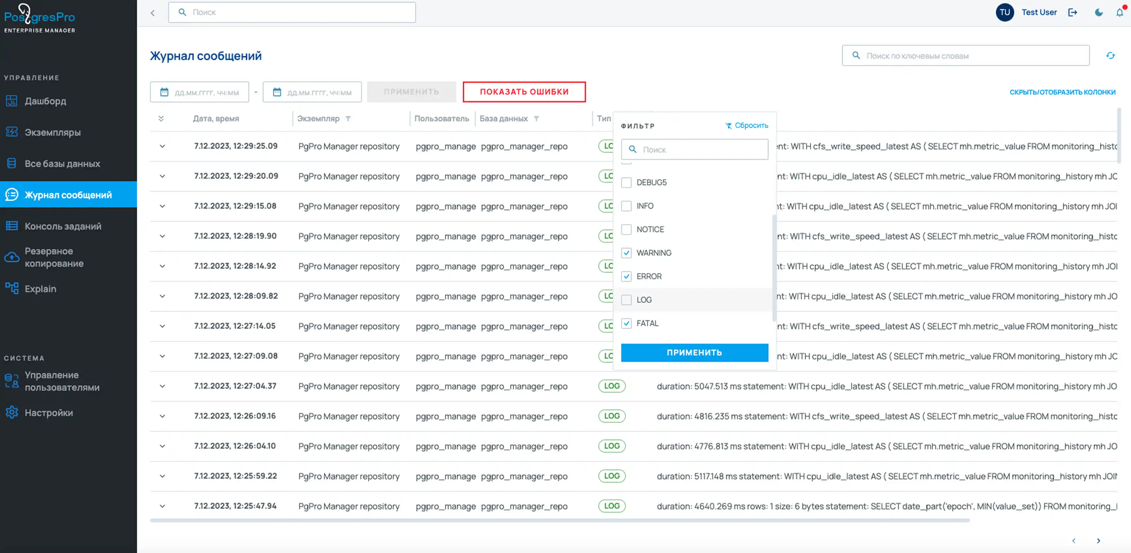Click the filter icon on Экземпляр column
Screen dimensions: 1131x553
pyautogui.click(x=348, y=119)
